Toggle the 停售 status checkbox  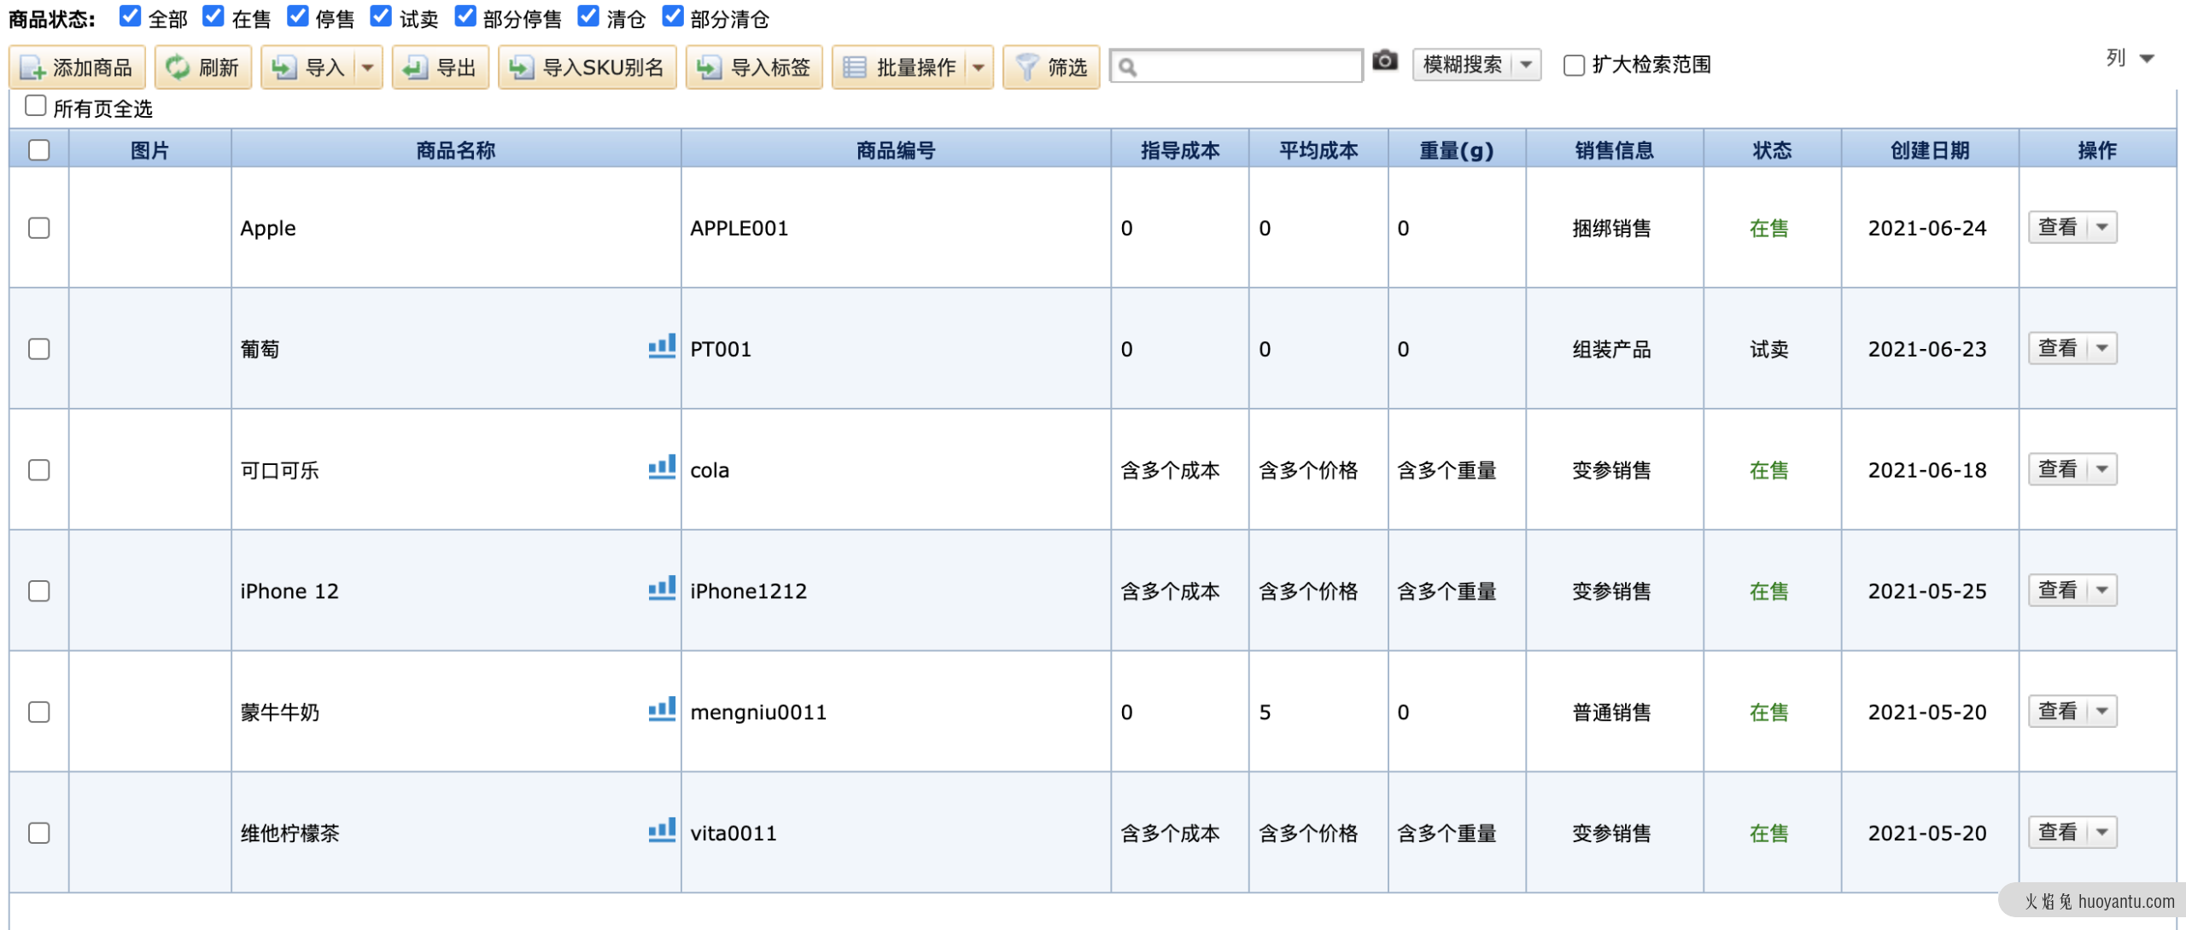297,16
